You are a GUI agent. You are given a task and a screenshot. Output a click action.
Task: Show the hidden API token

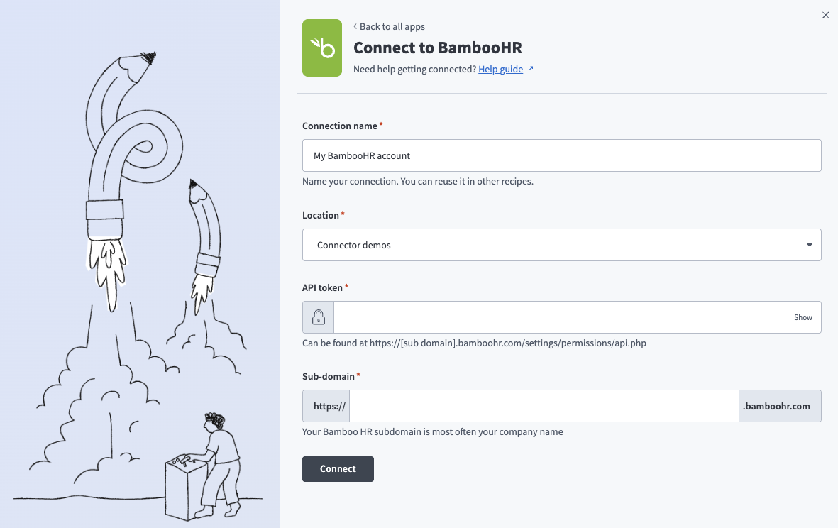tap(803, 317)
